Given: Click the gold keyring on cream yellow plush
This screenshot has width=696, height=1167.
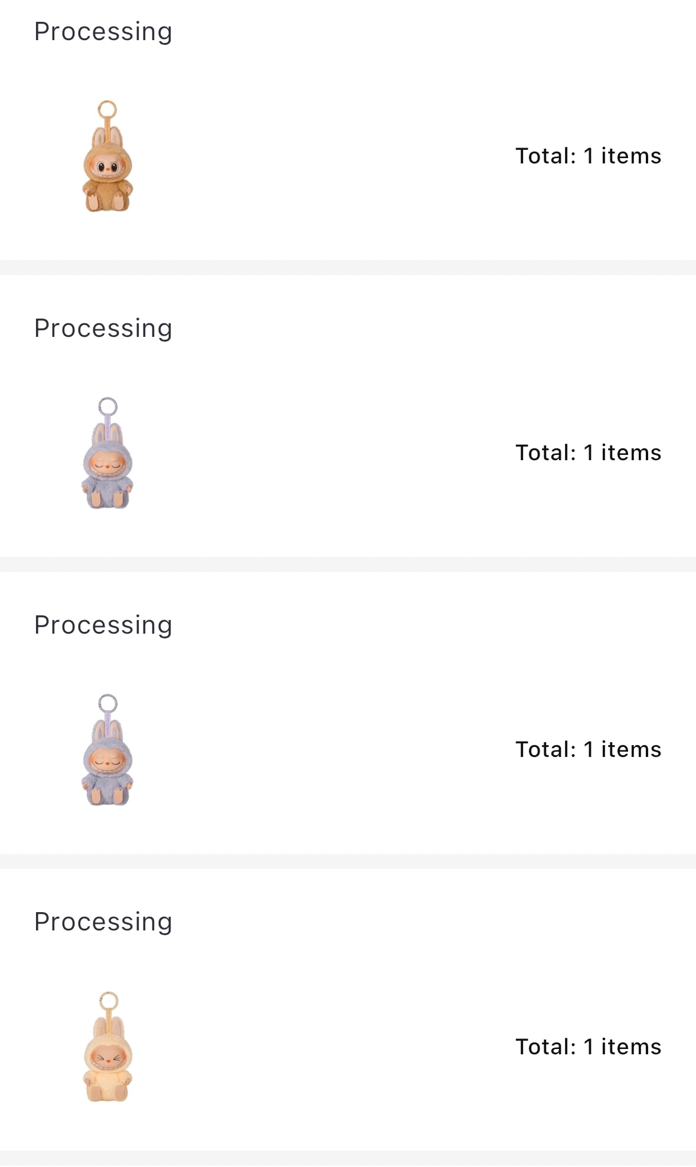Looking at the screenshot, I should 109,1001.
